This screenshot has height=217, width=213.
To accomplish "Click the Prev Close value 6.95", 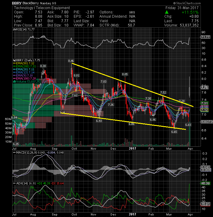I will pos(39,25).
